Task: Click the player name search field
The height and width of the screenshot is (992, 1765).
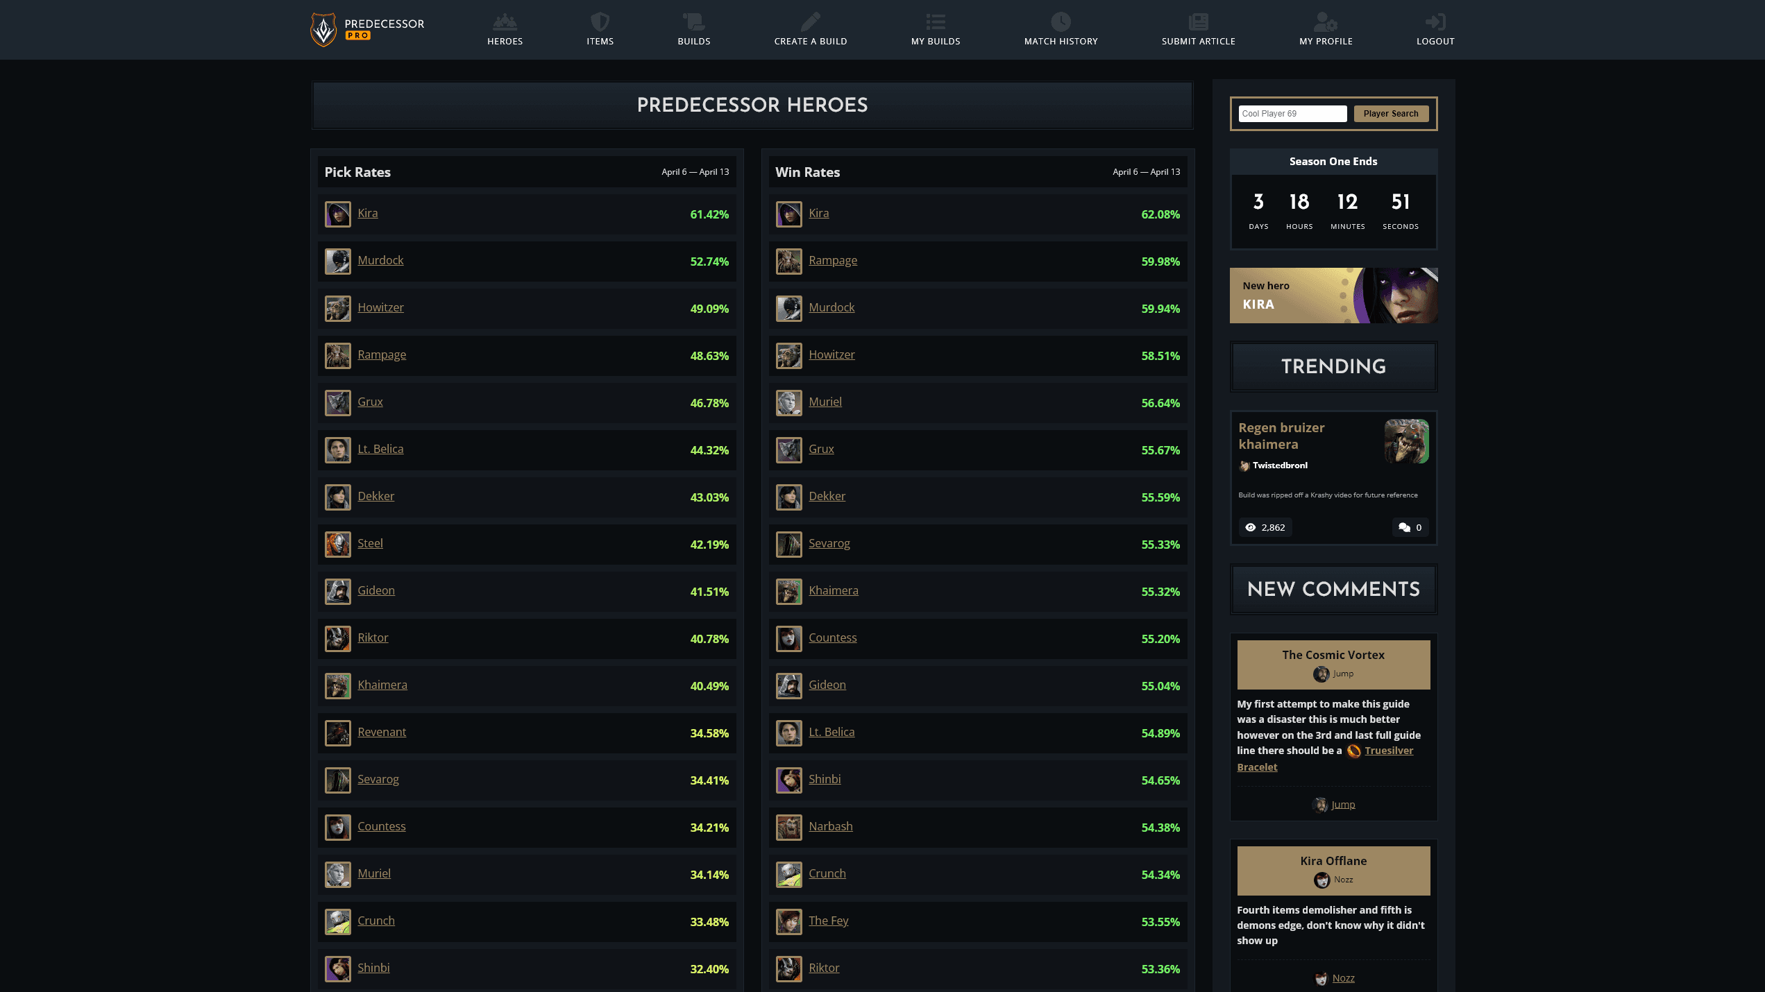Action: 1292,114
